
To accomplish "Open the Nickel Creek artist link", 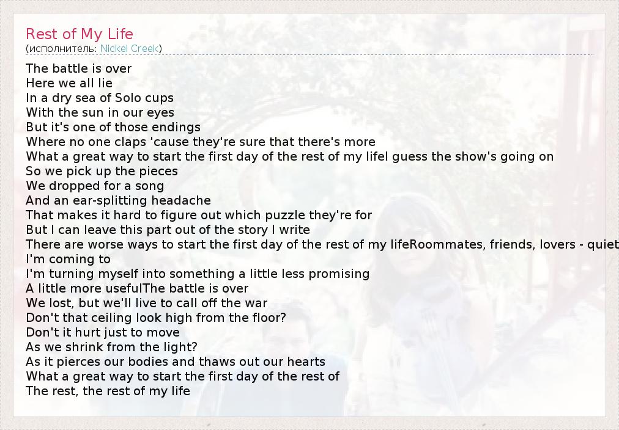I will tap(129, 48).
